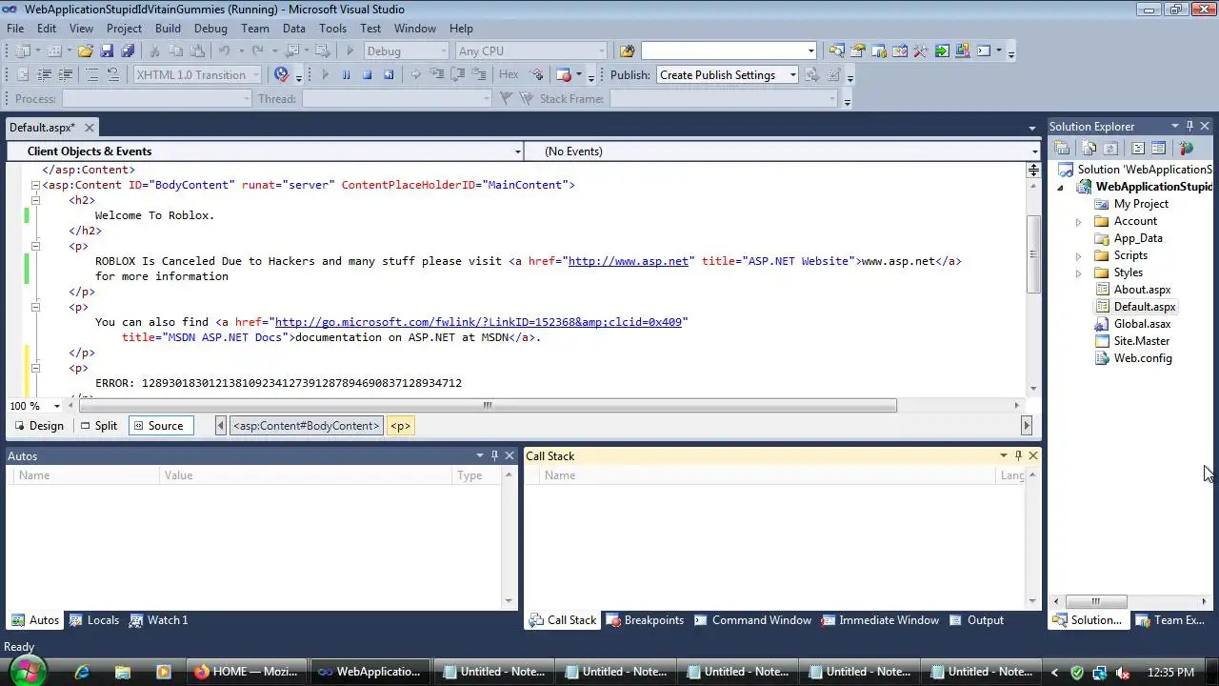1219x686 pixels.
Task: Collapse the h2 outlining block
Action: [35, 200]
